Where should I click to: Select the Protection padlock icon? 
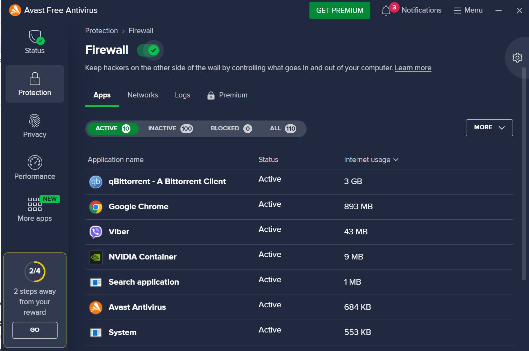[35, 79]
